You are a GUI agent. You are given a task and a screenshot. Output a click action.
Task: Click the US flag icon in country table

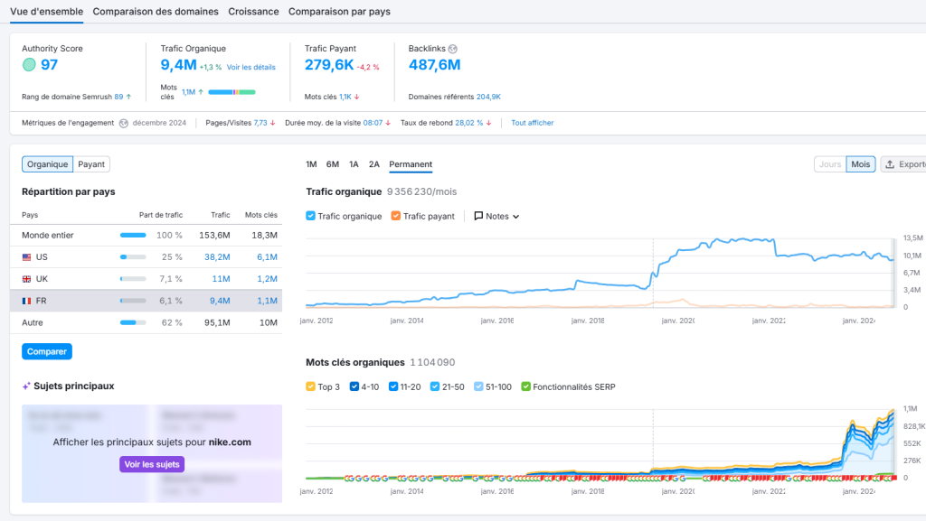(27, 257)
